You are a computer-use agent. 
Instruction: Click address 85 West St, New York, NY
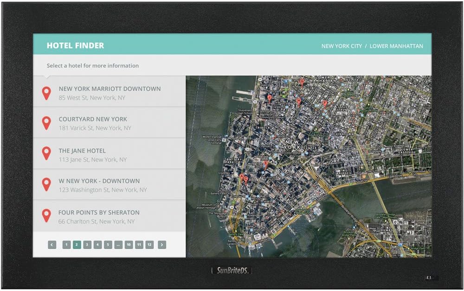92,98
